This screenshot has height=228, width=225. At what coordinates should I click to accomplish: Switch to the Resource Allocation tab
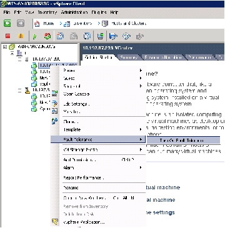(163, 57)
